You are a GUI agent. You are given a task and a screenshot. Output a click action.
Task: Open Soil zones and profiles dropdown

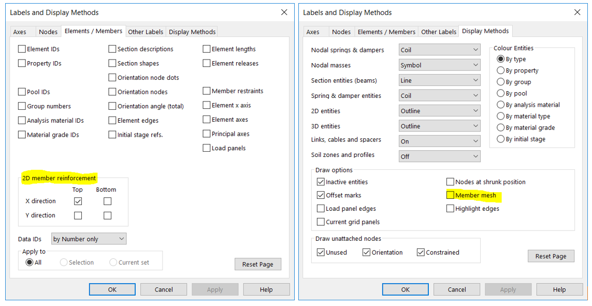[x=439, y=156]
